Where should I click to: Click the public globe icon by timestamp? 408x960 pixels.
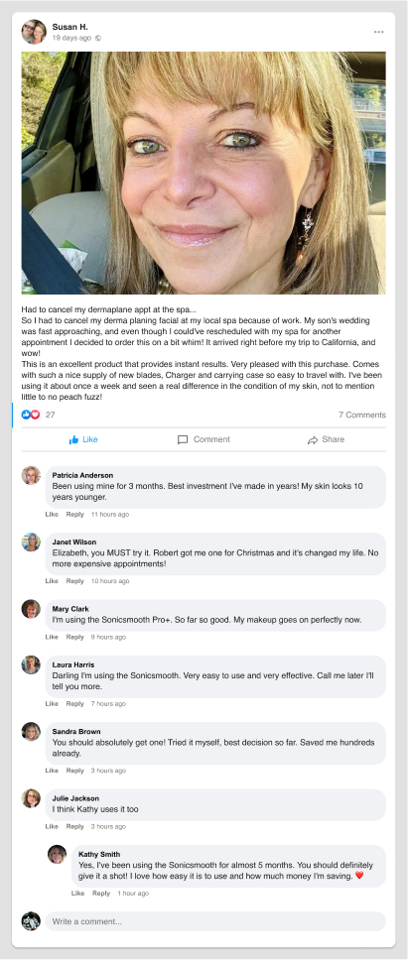click(98, 38)
